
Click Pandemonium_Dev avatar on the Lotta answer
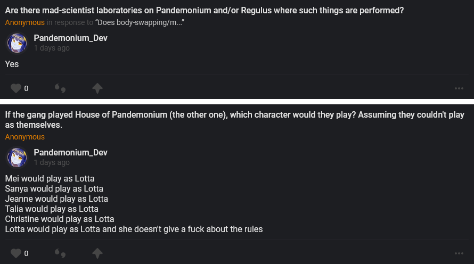(x=17, y=158)
